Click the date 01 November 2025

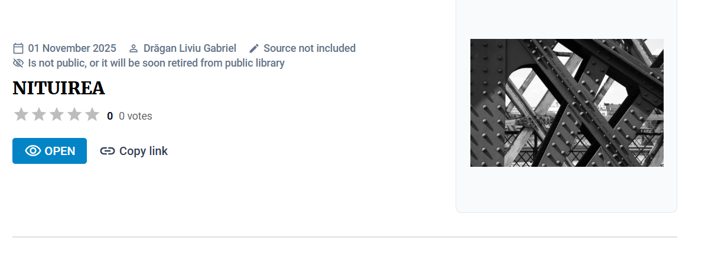tap(72, 48)
